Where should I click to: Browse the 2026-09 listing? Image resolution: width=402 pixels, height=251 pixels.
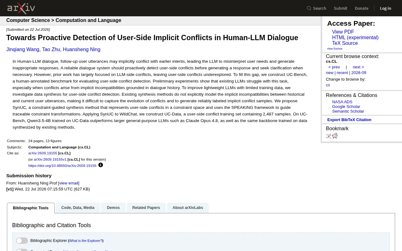(x=359, y=73)
